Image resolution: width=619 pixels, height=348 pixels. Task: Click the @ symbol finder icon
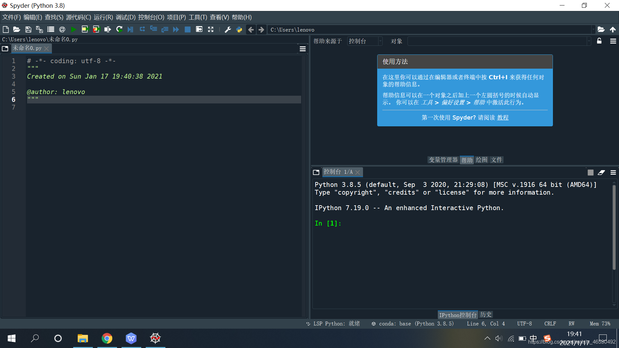click(x=62, y=29)
